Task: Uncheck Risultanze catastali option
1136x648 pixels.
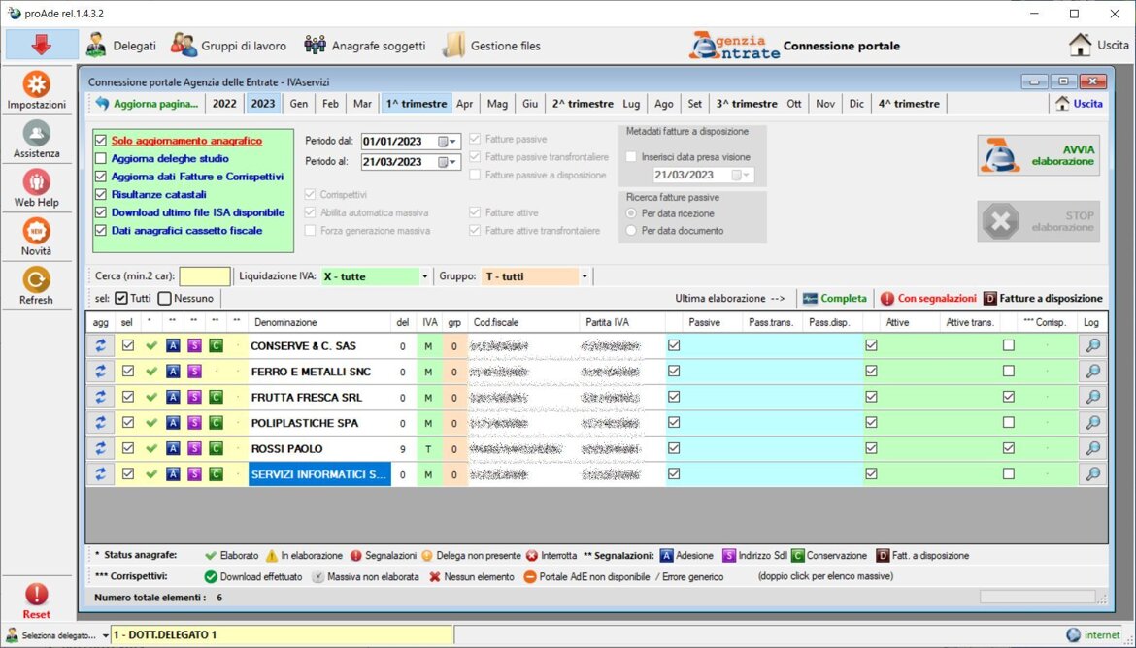Action: click(x=101, y=194)
